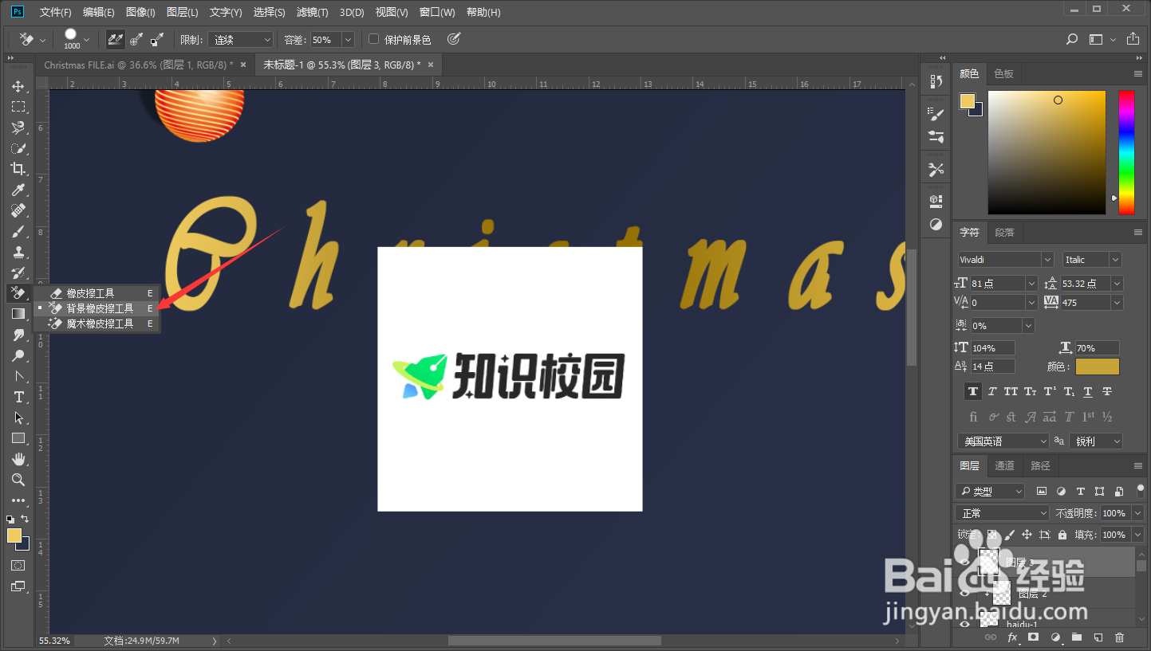Select the Move tool in the toolbar

pos(18,86)
